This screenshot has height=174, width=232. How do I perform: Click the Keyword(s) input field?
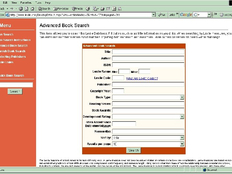(148, 131)
